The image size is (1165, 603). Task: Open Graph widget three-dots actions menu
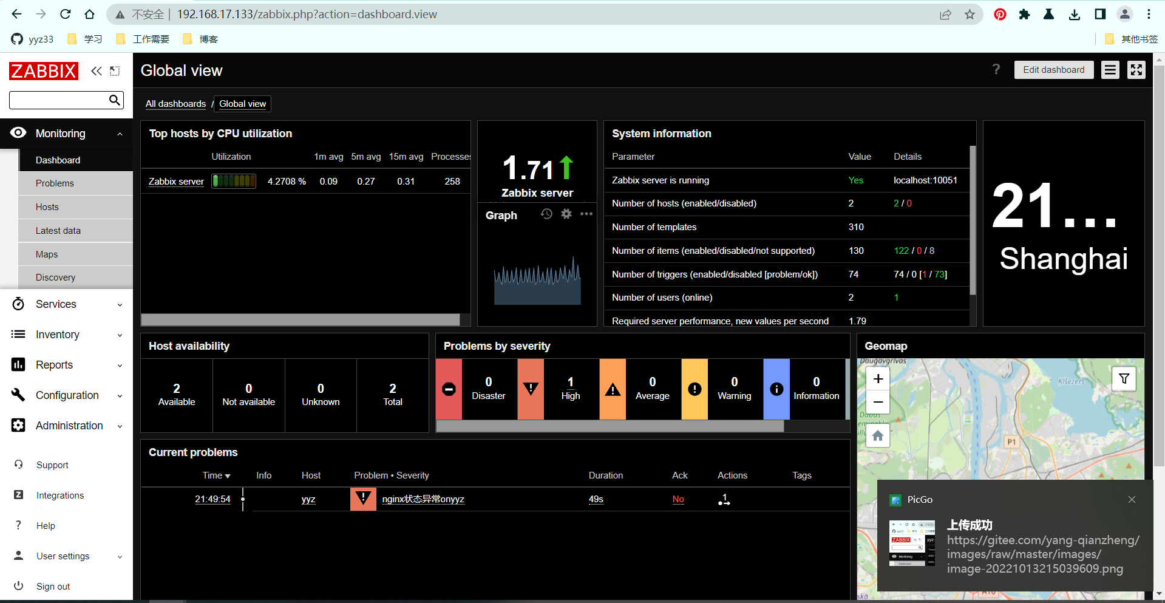pyautogui.click(x=586, y=214)
